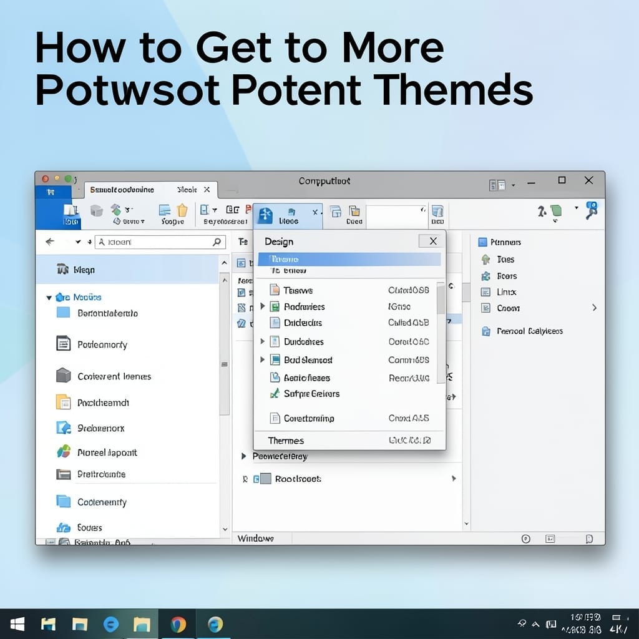Click the Deea paste icon

coord(354,211)
